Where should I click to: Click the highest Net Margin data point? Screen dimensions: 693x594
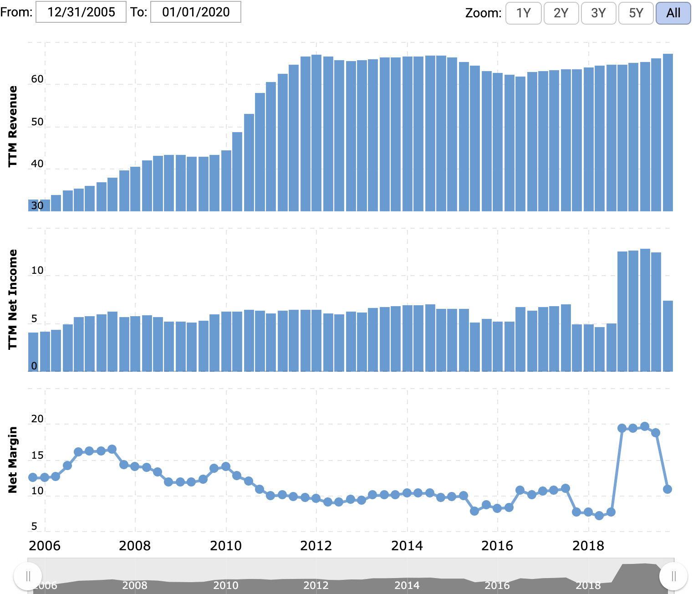point(645,426)
